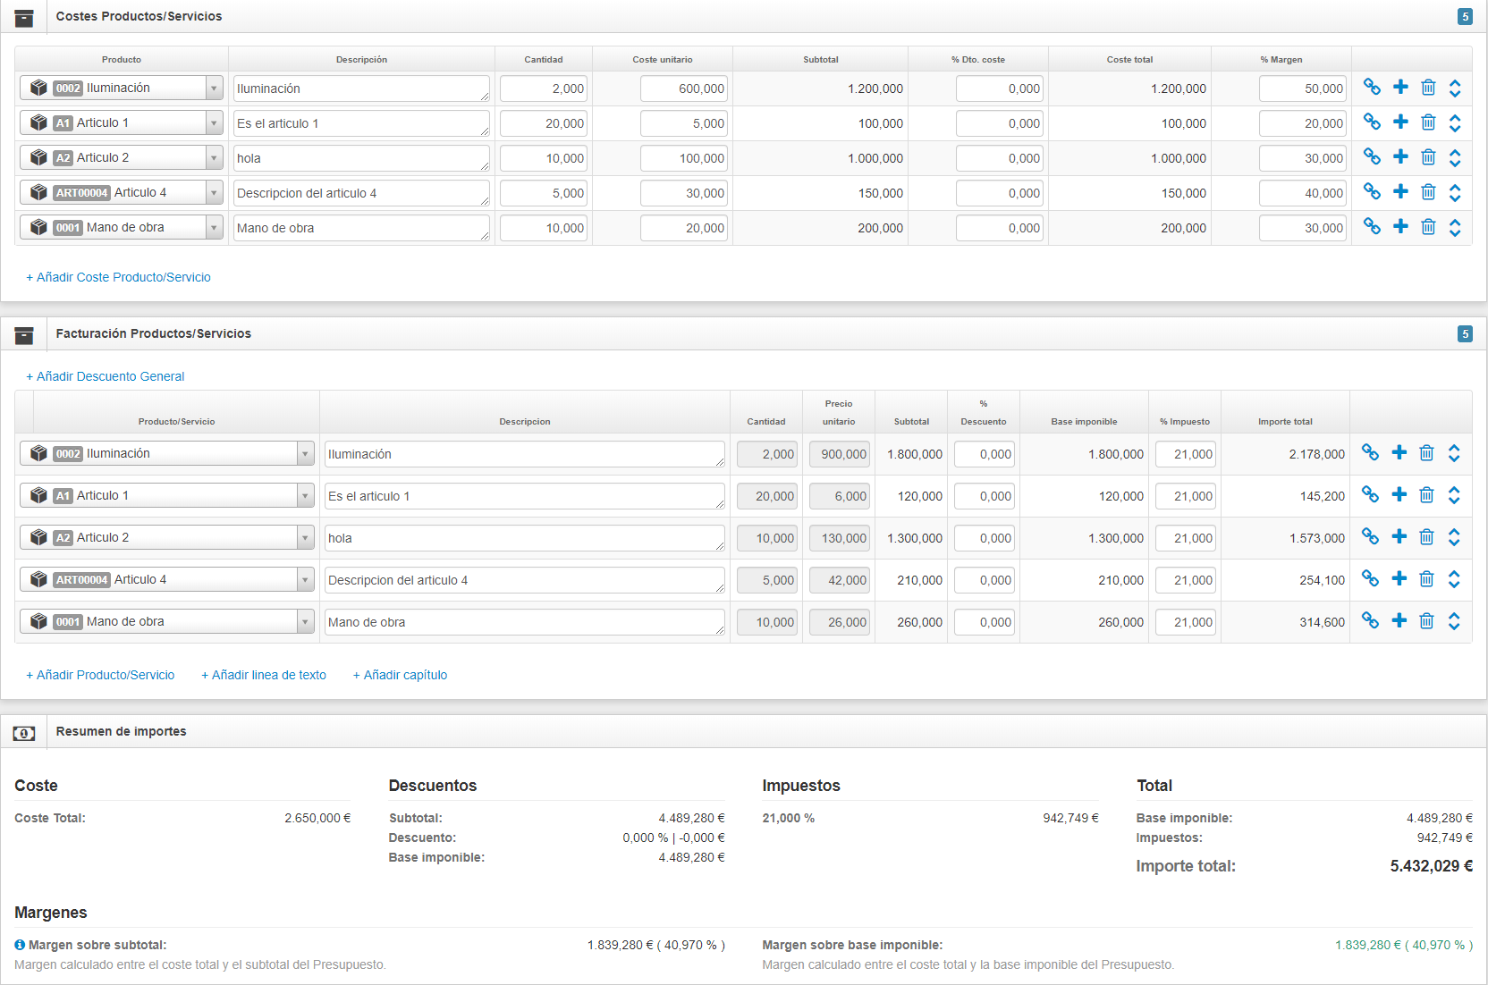Click Añadir capítulo link

[400, 675]
